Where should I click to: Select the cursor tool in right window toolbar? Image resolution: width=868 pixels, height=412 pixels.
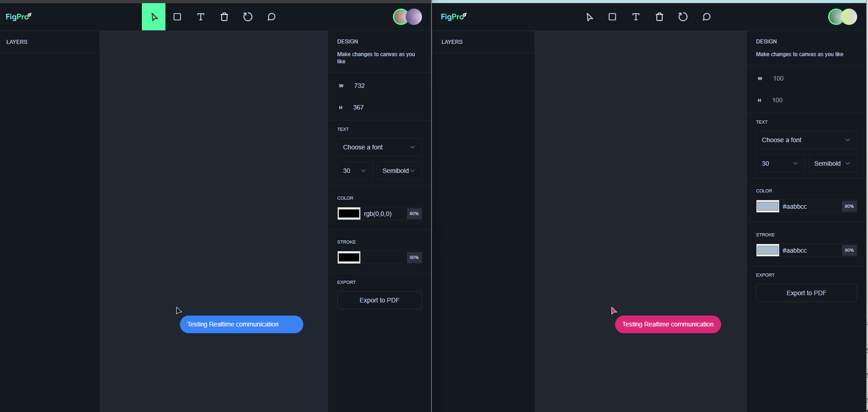[589, 17]
